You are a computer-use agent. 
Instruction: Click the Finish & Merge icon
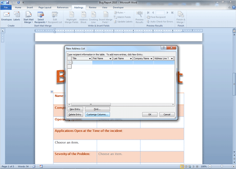181,14
